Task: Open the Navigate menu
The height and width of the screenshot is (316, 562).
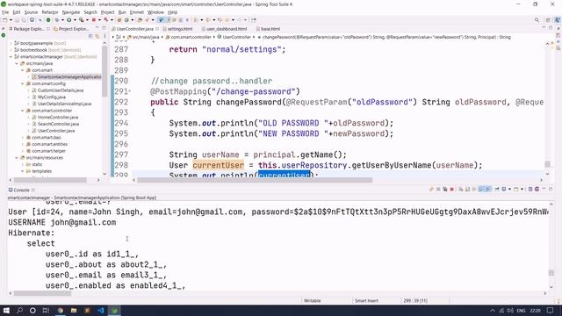Action: click(71, 12)
